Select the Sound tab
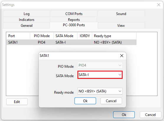This screenshot has height=121, width=164. (121, 14)
